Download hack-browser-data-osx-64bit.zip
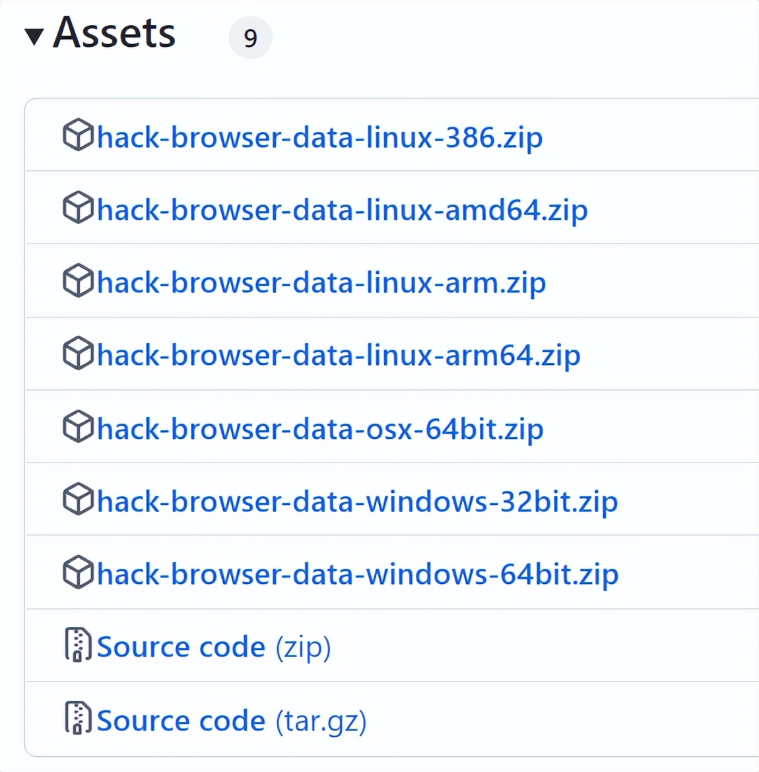Screen dimensions: 759x772 (320, 429)
